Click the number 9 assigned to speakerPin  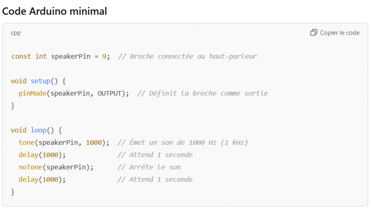click(x=104, y=56)
